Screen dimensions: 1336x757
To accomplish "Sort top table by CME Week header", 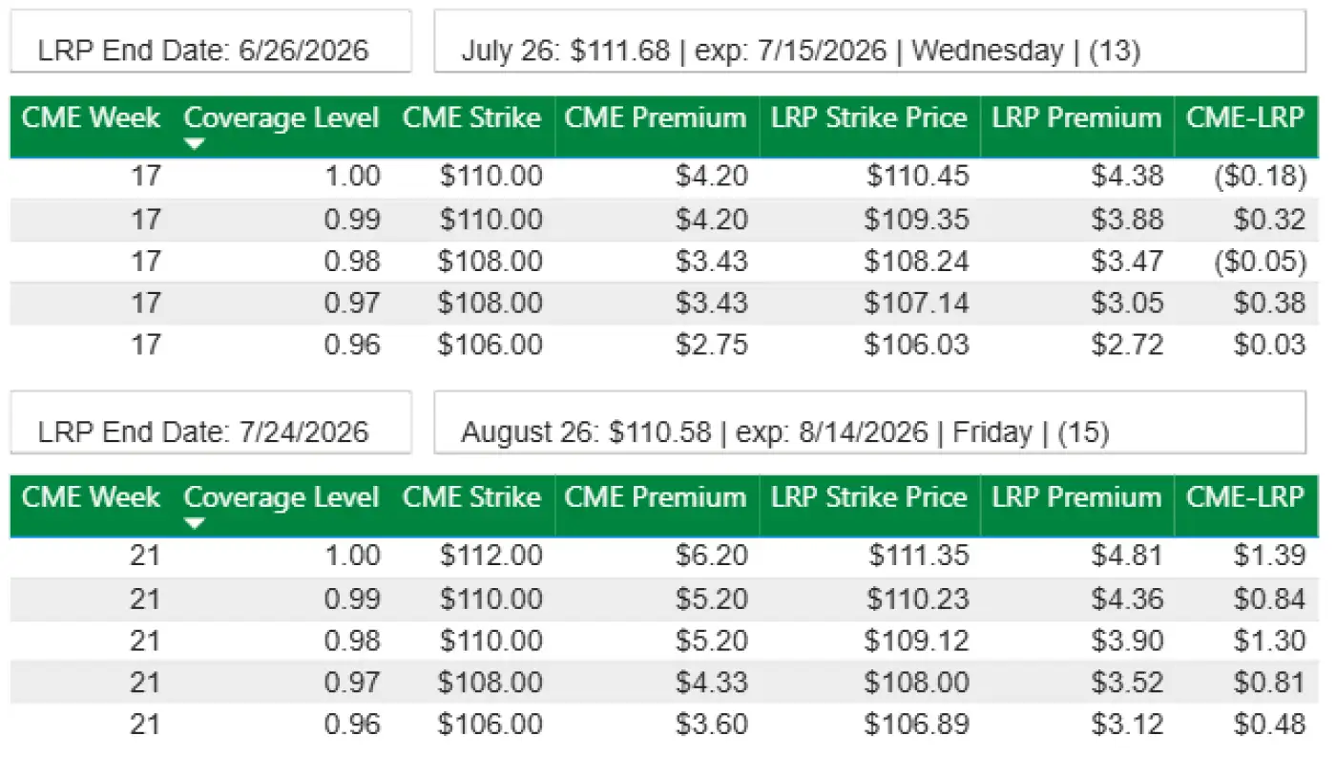I will point(91,118).
